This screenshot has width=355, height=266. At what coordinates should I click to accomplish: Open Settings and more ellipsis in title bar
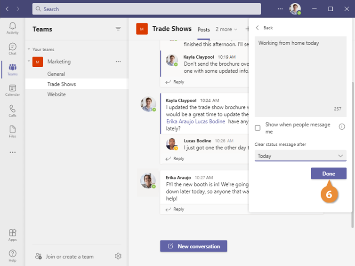click(x=280, y=9)
